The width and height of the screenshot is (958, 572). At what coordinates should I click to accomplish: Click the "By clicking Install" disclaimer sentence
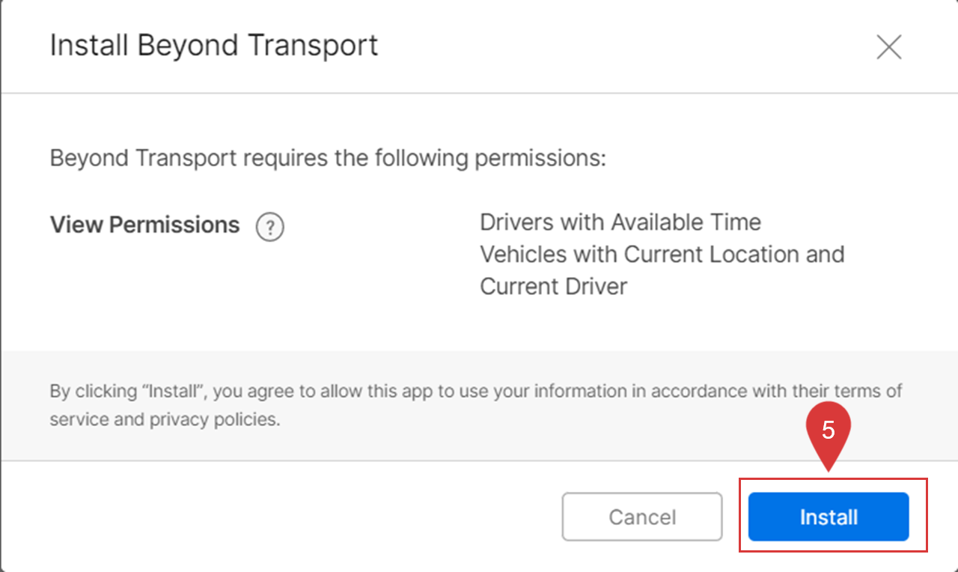click(475, 391)
